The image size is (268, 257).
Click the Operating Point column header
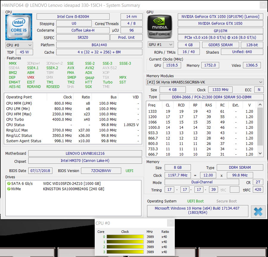pos(19,97)
